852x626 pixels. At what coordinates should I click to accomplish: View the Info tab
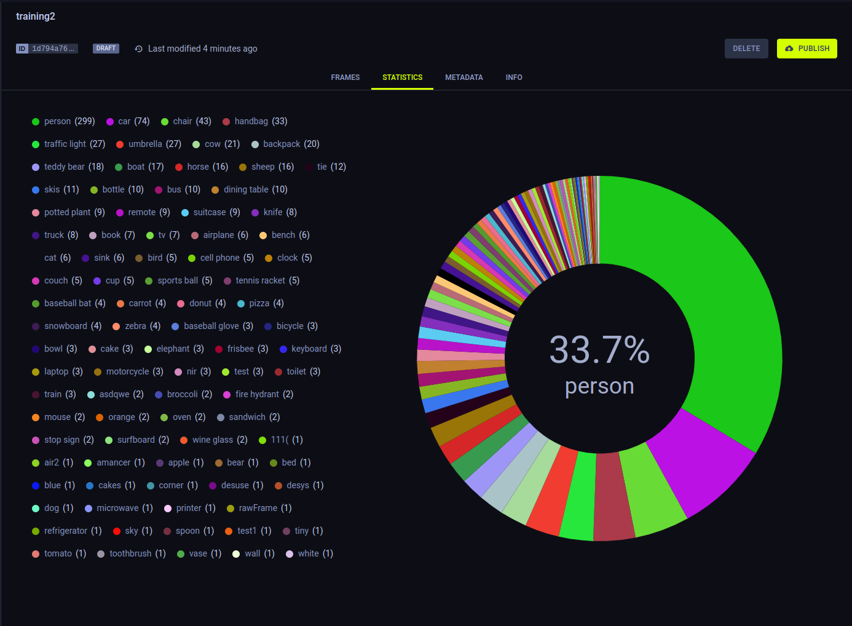point(514,77)
